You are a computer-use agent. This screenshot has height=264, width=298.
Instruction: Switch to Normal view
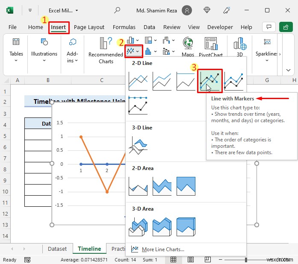173,259
